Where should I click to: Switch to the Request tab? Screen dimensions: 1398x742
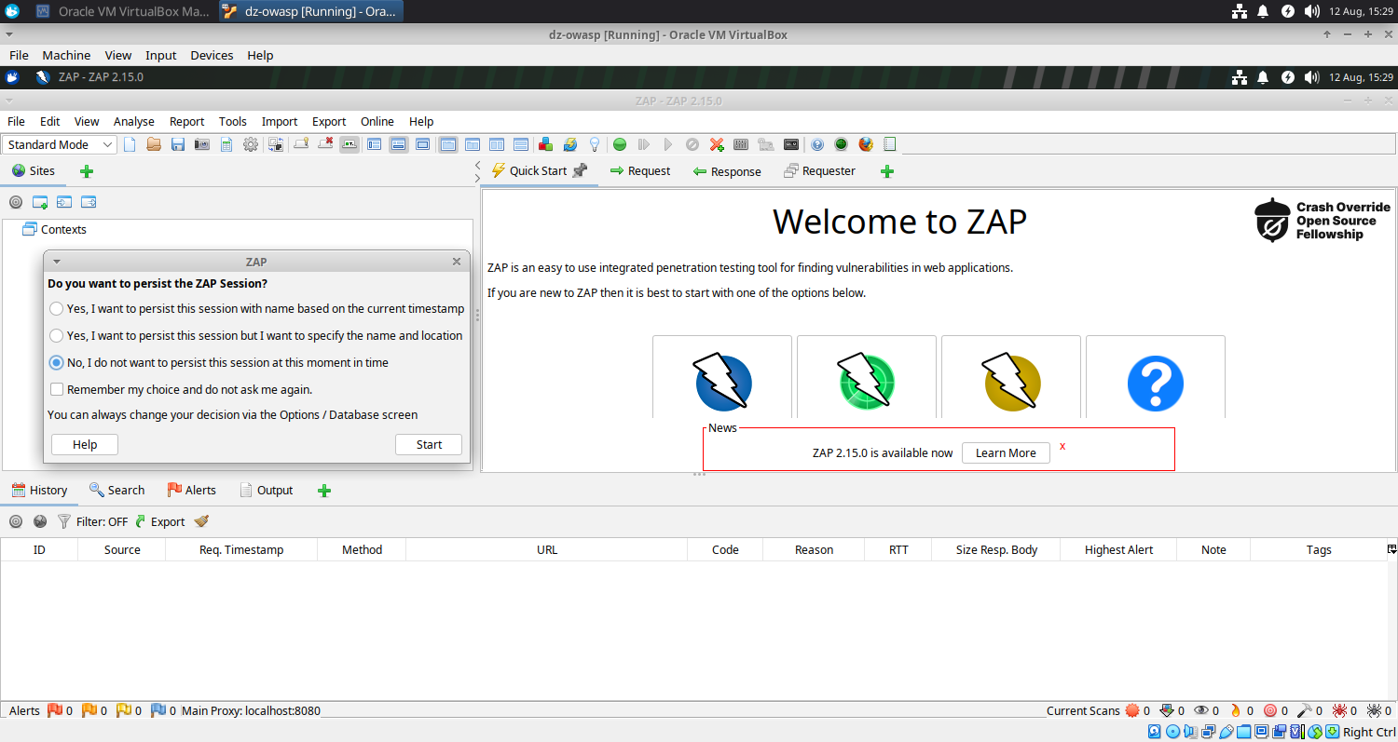[x=639, y=171]
